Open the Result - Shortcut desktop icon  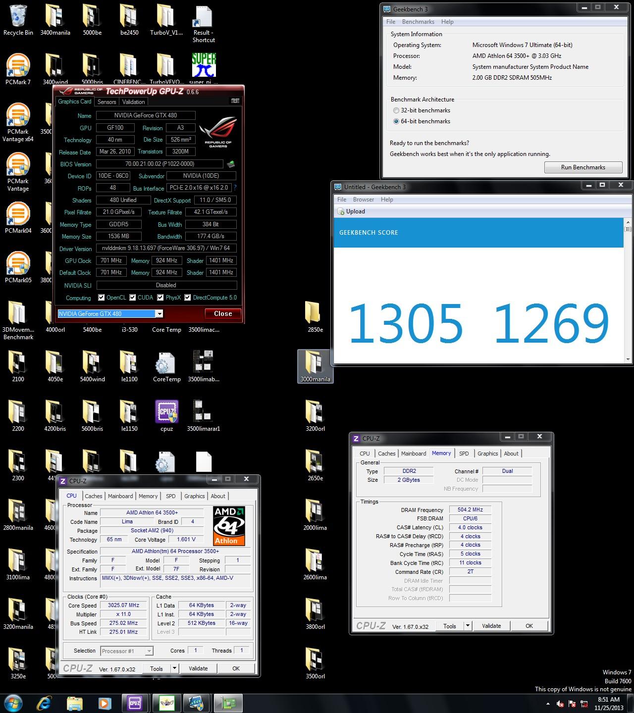tap(204, 24)
